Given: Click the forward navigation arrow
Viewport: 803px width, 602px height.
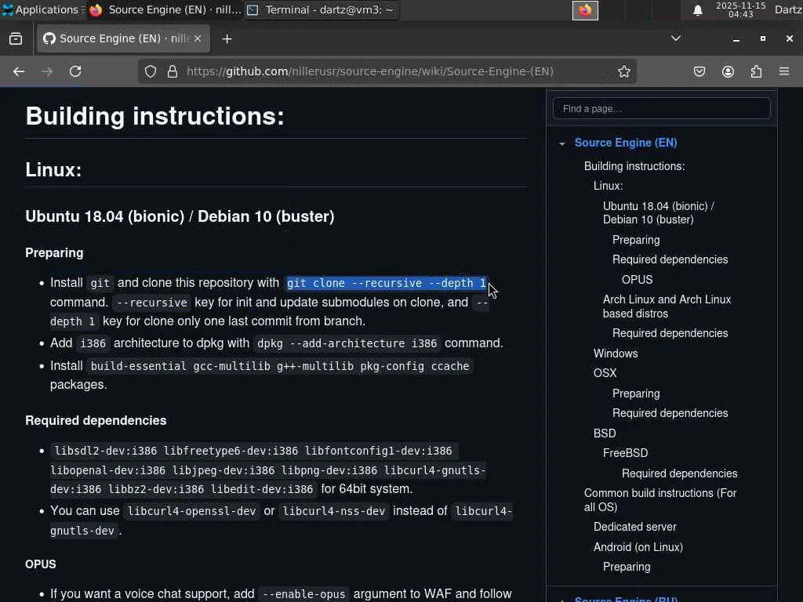Looking at the screenshot, I should tap(47, 71).
